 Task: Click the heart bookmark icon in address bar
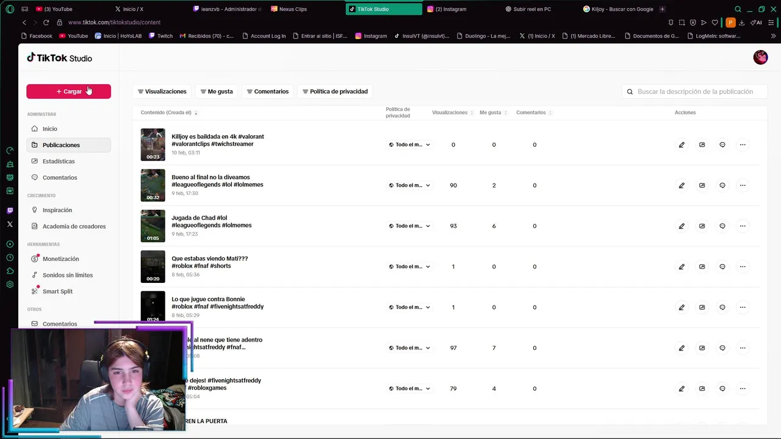point(715,23)
